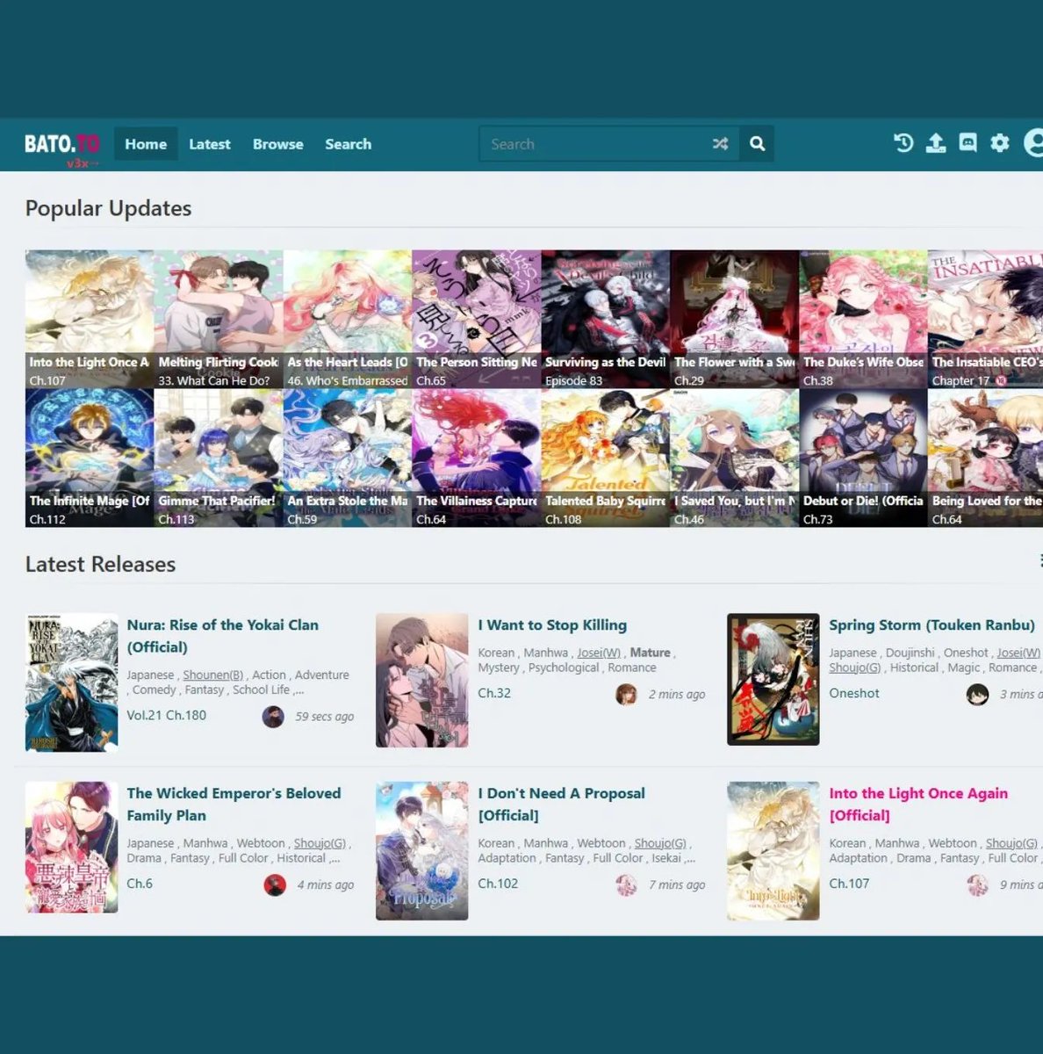Viewport: 1043px width, 1054px height.
Task: Open Debut or Die! cover
Action: (x=864, y=458)
